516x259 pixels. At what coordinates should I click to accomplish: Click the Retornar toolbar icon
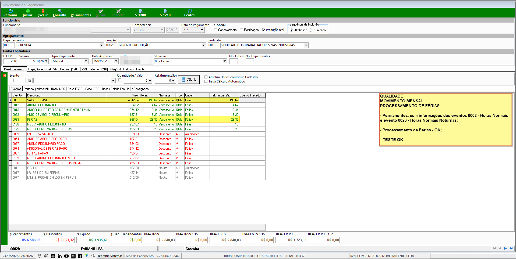[x=10, y=11]
